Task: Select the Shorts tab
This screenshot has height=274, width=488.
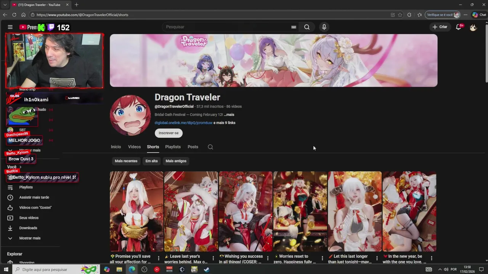Action: [153, 147]
